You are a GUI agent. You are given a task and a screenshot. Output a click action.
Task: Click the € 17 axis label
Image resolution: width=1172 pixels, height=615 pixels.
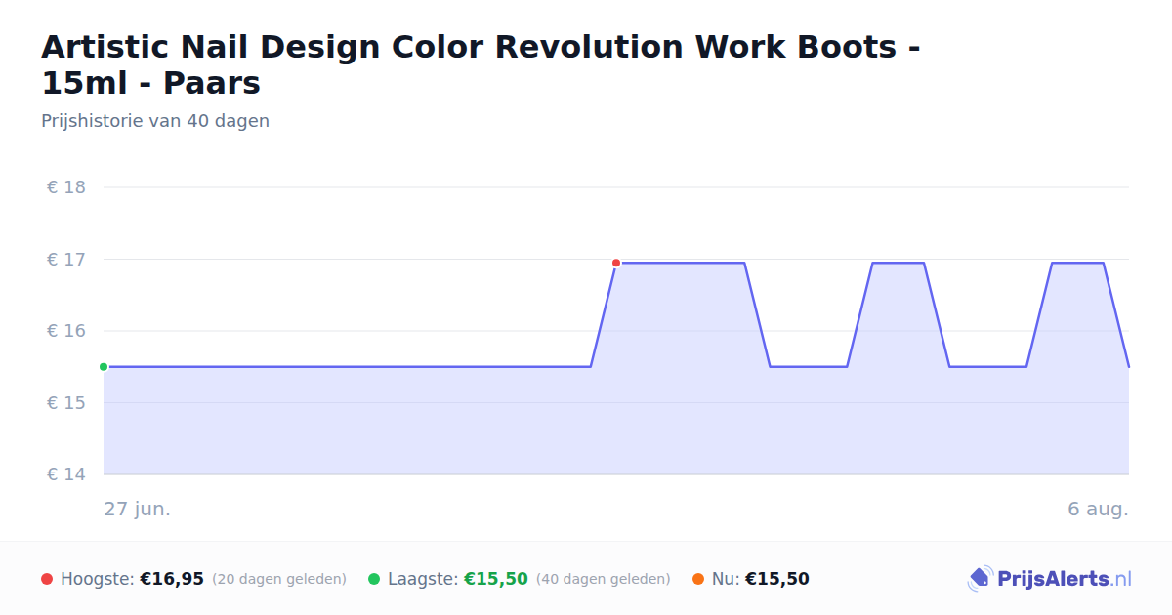click(x=66, y=260)
